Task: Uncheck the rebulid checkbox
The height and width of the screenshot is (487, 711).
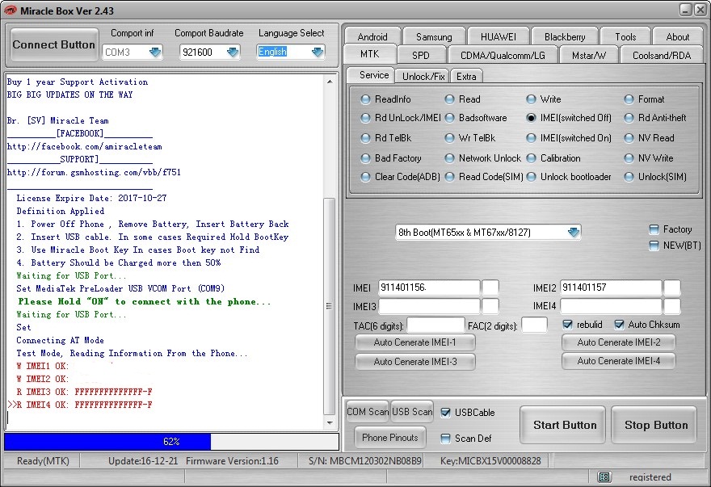Action: pyautogui.click(x=567, y=325)
